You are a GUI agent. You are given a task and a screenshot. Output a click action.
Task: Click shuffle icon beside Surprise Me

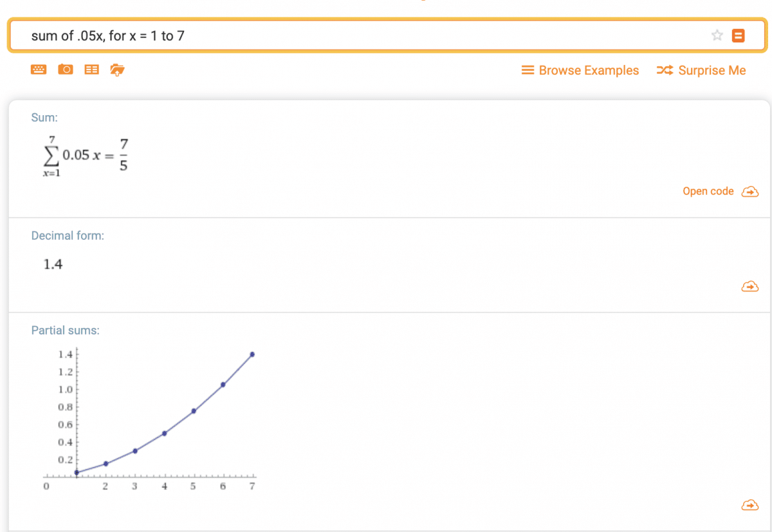(x=665, y=71)
